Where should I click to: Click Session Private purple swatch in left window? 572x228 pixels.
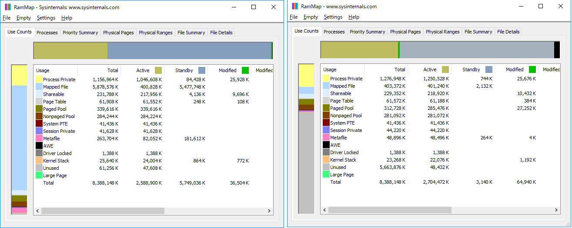[x=39, y=131]
